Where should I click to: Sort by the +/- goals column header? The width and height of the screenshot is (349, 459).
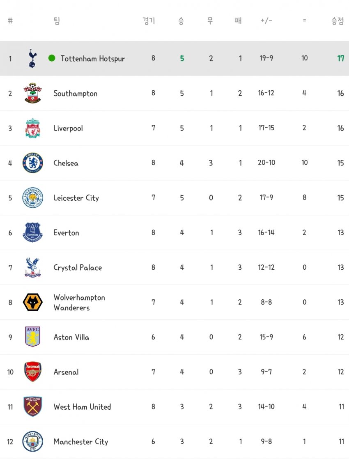point(266,21)
